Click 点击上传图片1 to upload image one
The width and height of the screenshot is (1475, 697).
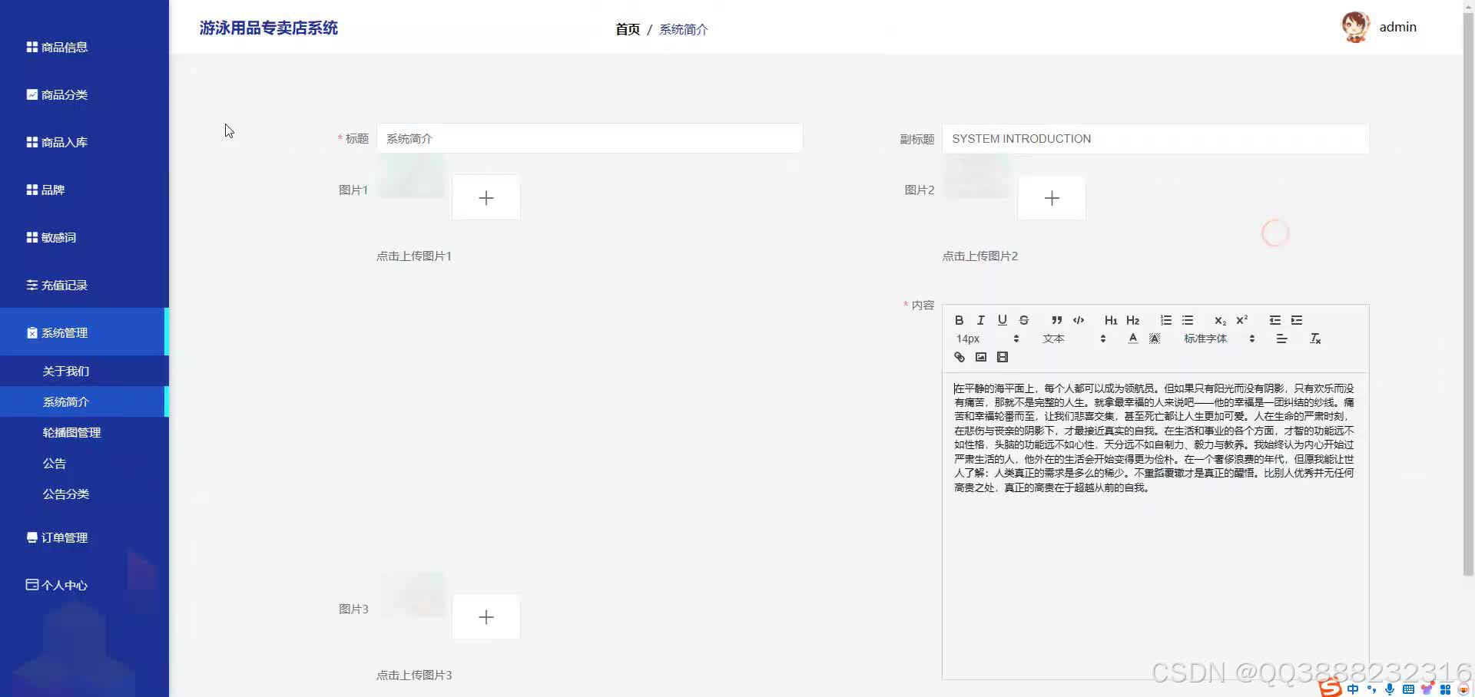413,256
